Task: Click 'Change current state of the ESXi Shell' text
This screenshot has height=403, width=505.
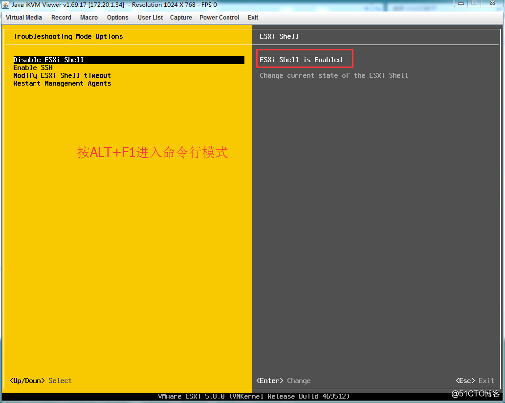Action: [x=334, y=76]
